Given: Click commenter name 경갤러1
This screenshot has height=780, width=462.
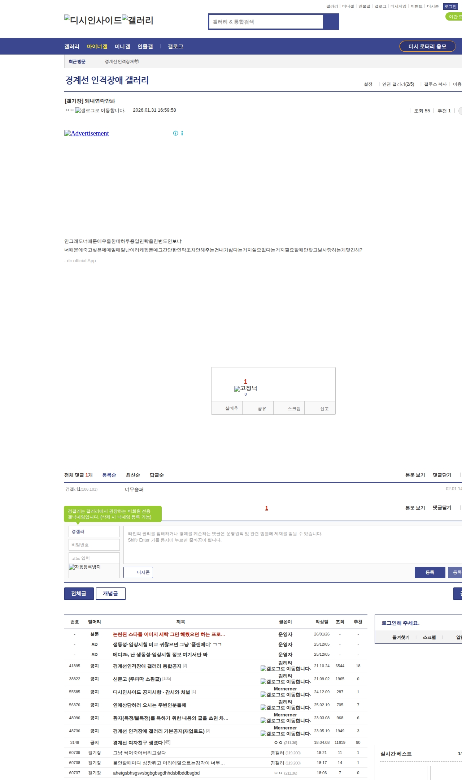Looking at the screenshot, I should (x=73, y=489).
